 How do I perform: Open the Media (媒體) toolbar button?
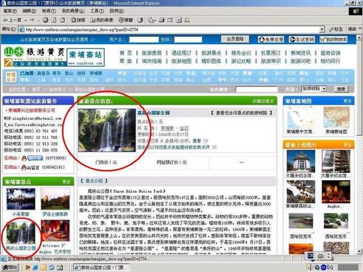[125, 20]
